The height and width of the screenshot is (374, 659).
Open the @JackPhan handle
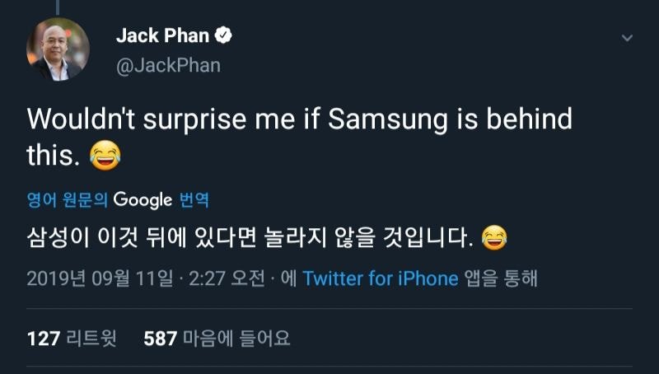pyautogui.click(x=168, y=65)
